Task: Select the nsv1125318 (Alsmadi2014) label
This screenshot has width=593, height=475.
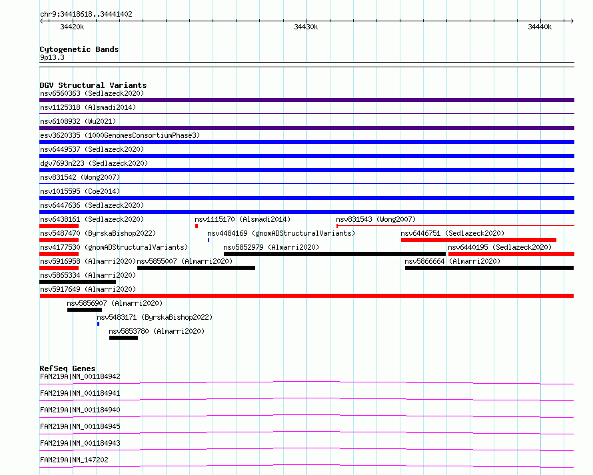Action: coord(88,107)
